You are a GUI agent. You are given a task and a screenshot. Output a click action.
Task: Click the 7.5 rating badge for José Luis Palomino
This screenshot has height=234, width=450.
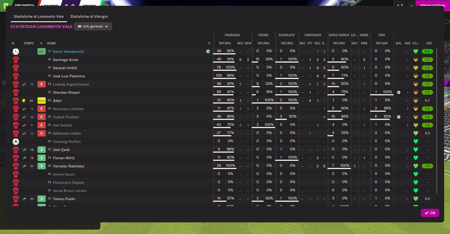pos(427,76)
